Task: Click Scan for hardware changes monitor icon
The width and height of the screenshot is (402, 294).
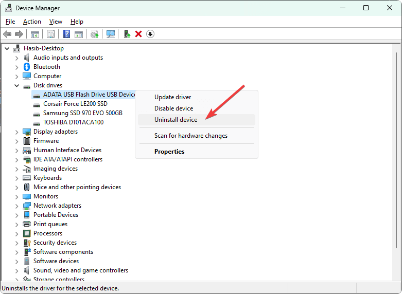Action: coord(111,34)
